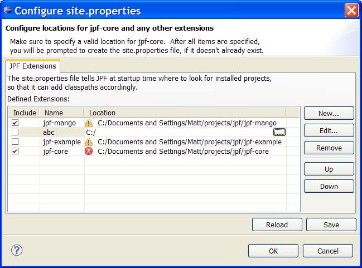Screen dimensions: 362x268
Task: Uncheck the jpf-mango Include checkbox
Action: [15, 123]
